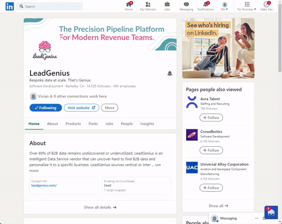Follow Crowdbotics
This screenshot has width=282, height=224.
[x=211, y=151]
